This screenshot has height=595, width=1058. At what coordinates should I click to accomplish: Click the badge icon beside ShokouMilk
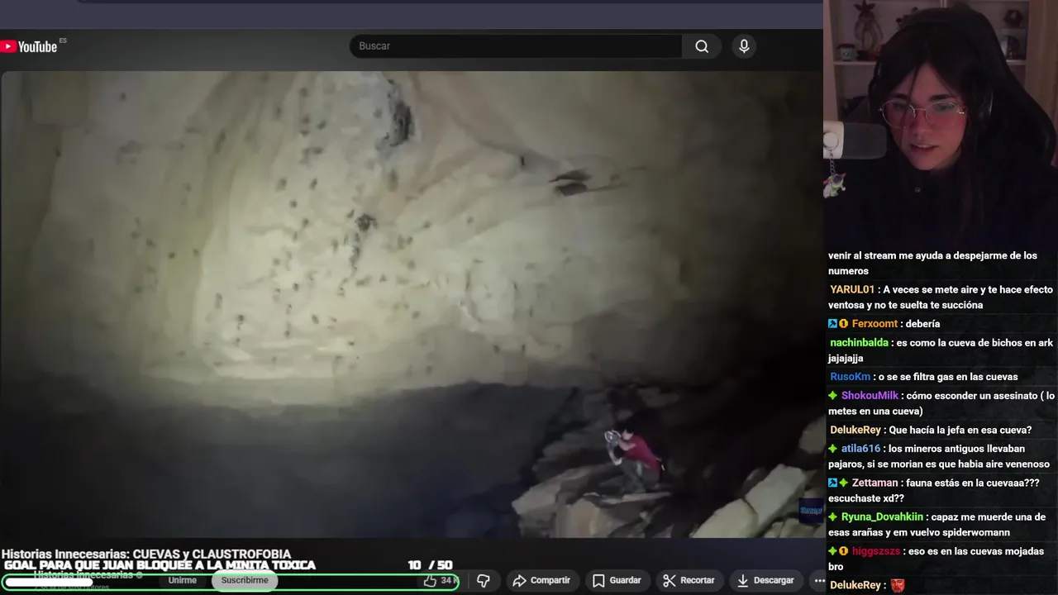click(833, 396)
